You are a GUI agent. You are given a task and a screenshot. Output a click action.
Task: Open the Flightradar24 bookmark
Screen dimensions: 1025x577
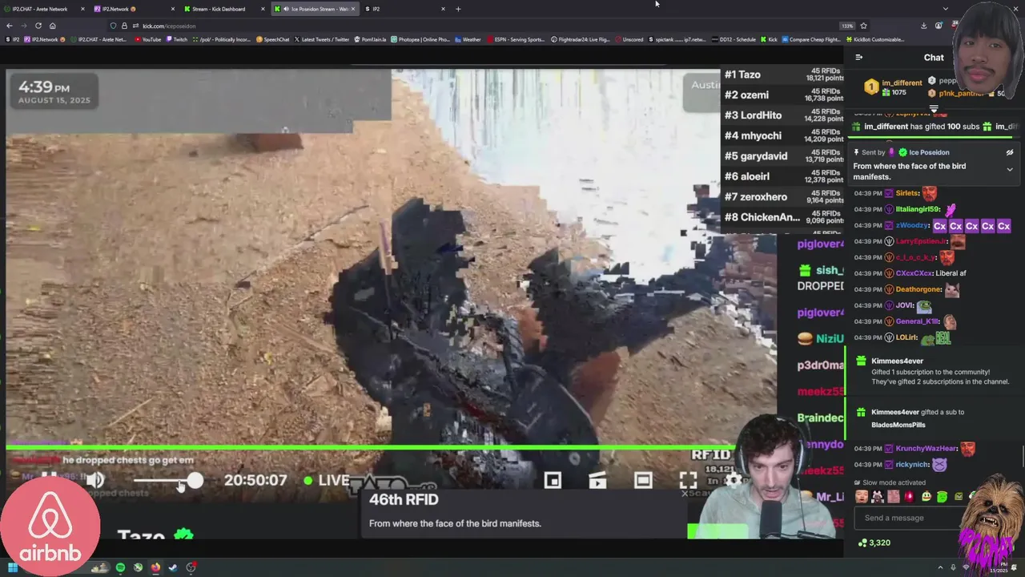tap(581, 39)
